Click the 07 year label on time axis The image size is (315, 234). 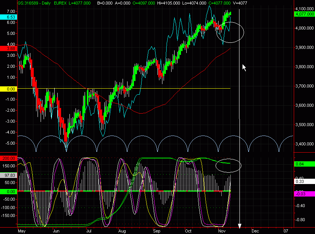(286, 231)
